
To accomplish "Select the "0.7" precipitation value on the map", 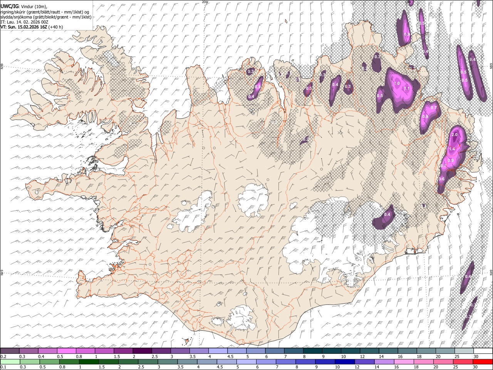I will pos(434,108).
